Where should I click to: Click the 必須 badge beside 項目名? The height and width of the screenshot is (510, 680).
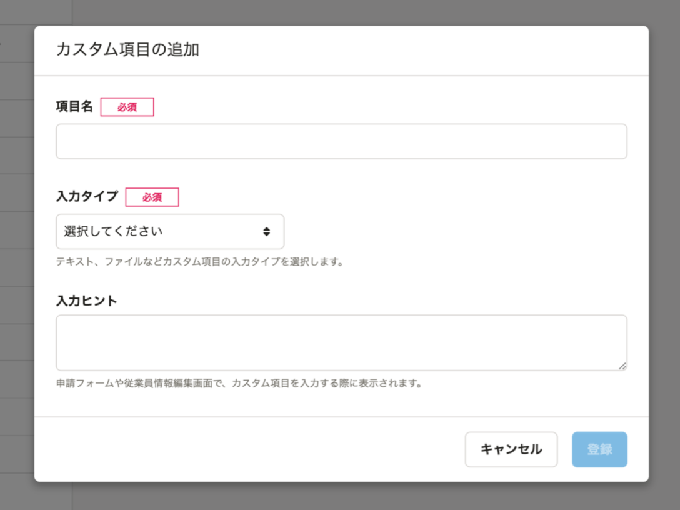coord(128,107)
